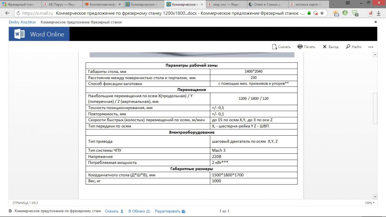Switch to the КБ Парус Яндекс tab
Screen dimensions: 386x217
[61, 4]
